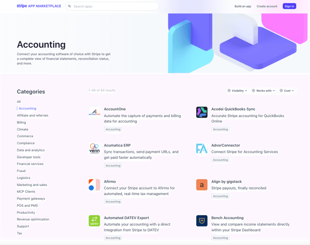This screenshot has width=310, height=245.
Task: Open the Acodei QuickBooks Sync title link
Action: [x=233, y=109]
